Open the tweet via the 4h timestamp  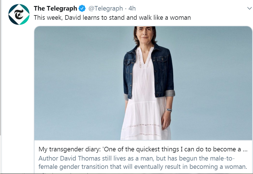132,9
